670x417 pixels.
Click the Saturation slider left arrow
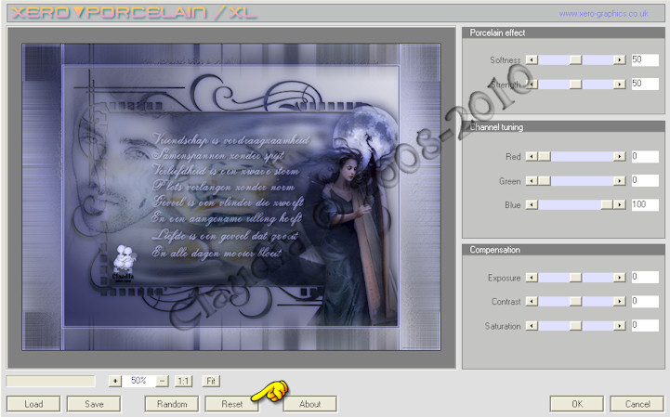(x=532, y=326)
